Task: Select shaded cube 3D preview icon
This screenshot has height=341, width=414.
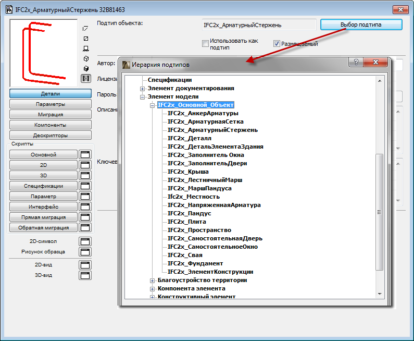Action: click(86, 68)
